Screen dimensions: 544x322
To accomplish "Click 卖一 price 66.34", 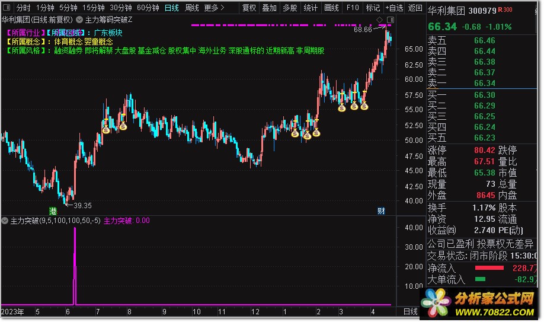I will point(484,84).
